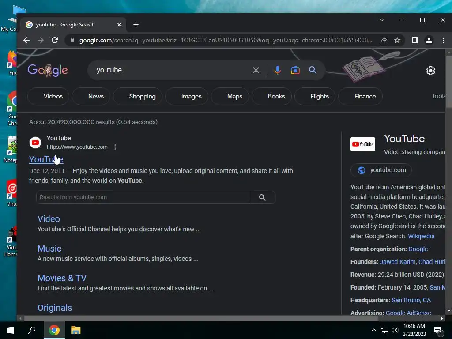This screenshot has width=452, height=339.
Task: Show hidden system tray icons chevron
Action: (x=373, y=330)
